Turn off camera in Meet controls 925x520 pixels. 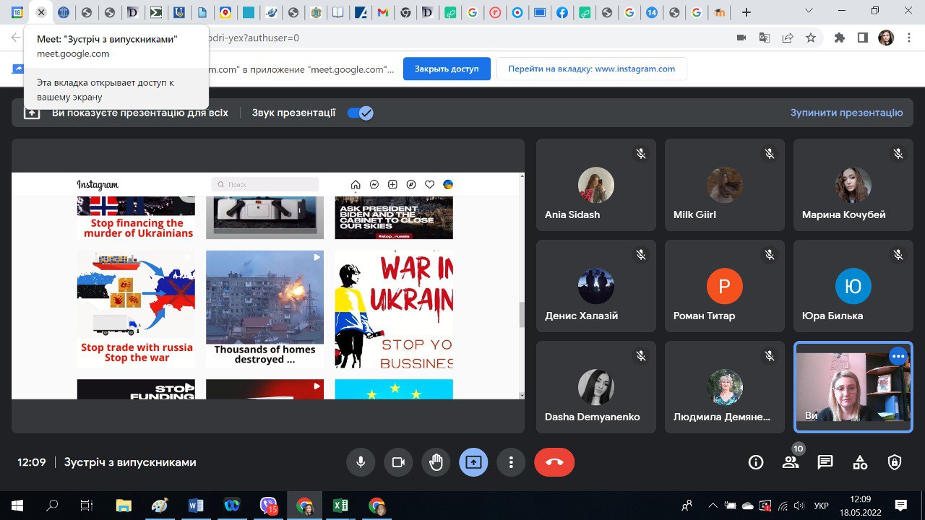(398, 462)
